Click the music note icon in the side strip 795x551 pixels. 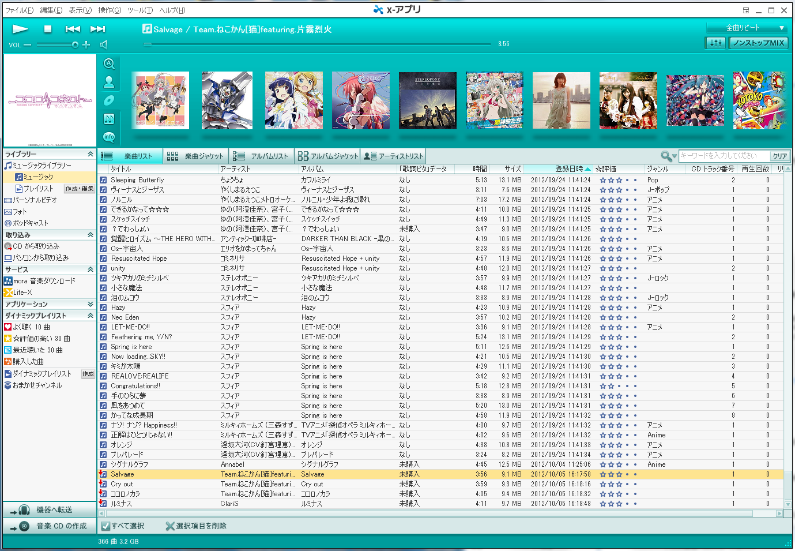coord(109,119)
